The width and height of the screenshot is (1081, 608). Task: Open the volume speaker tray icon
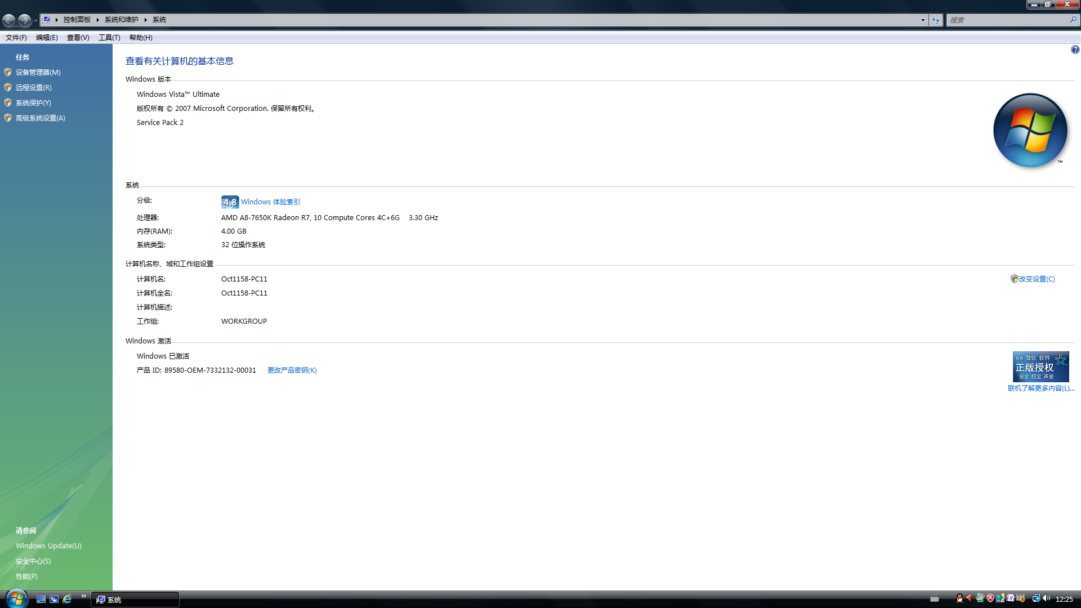[1046, 598]
